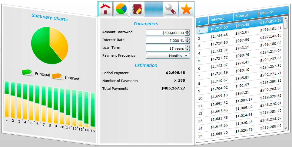Click the Parameters heading

pos(146,24)
